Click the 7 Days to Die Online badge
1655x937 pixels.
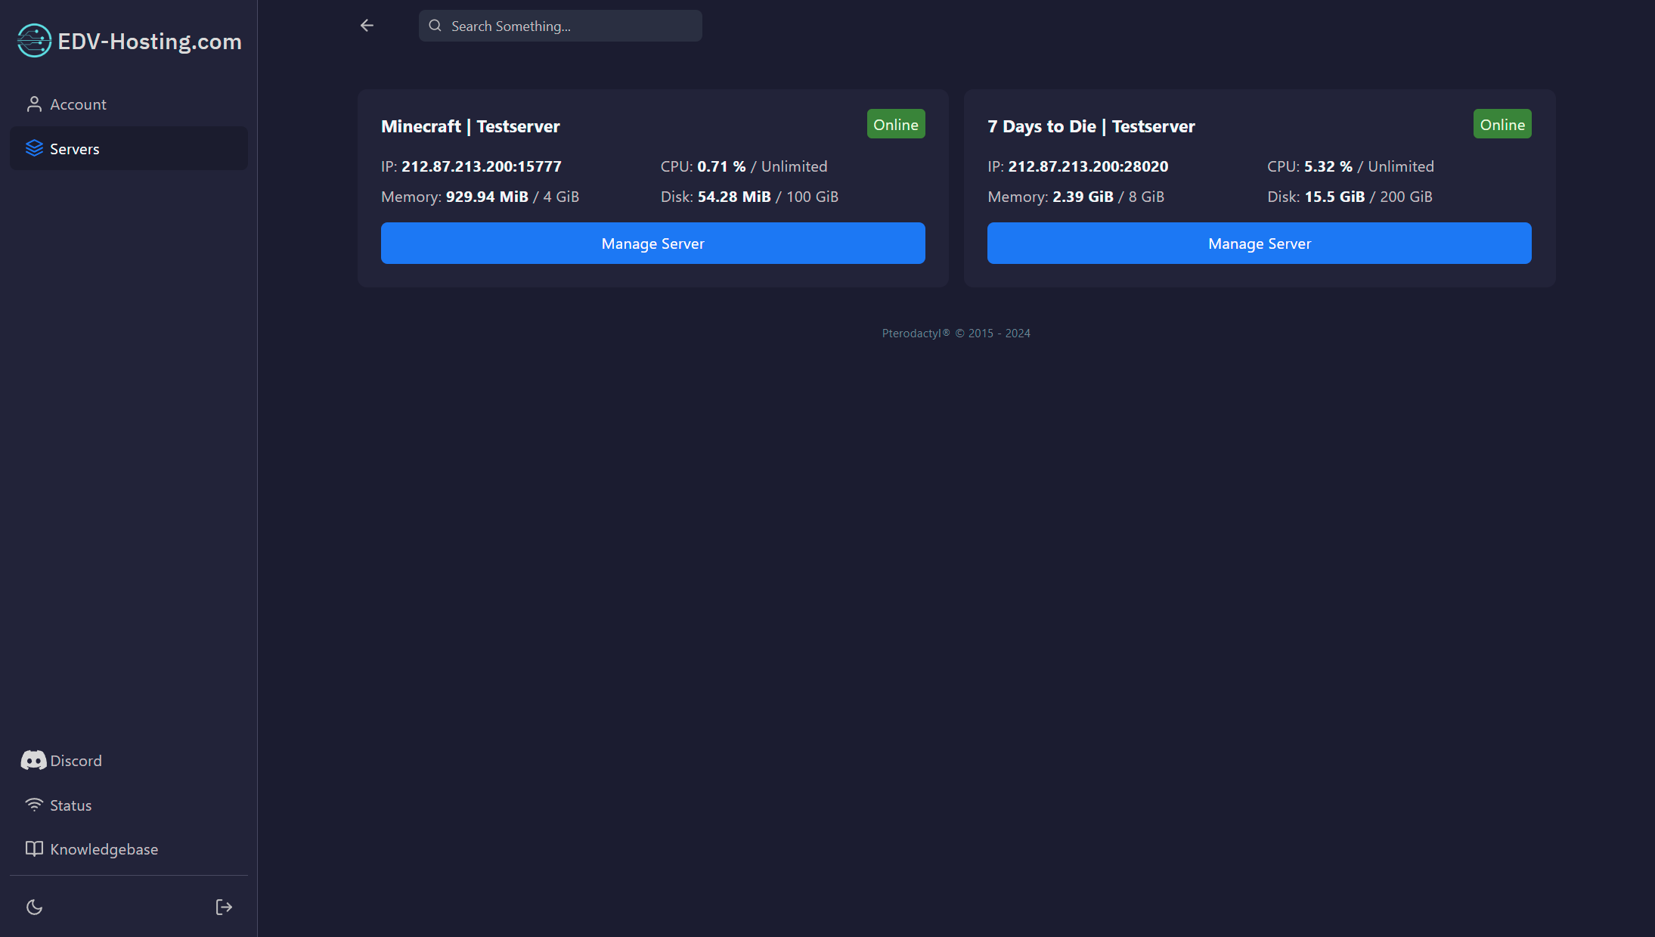point(1502,124)
